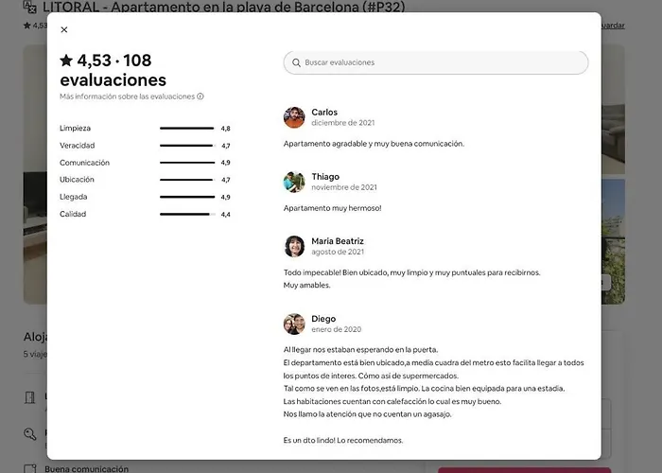The image size is (662, 473).
Task: Click the Guardar link behind the modal
Action: [613, 26]
